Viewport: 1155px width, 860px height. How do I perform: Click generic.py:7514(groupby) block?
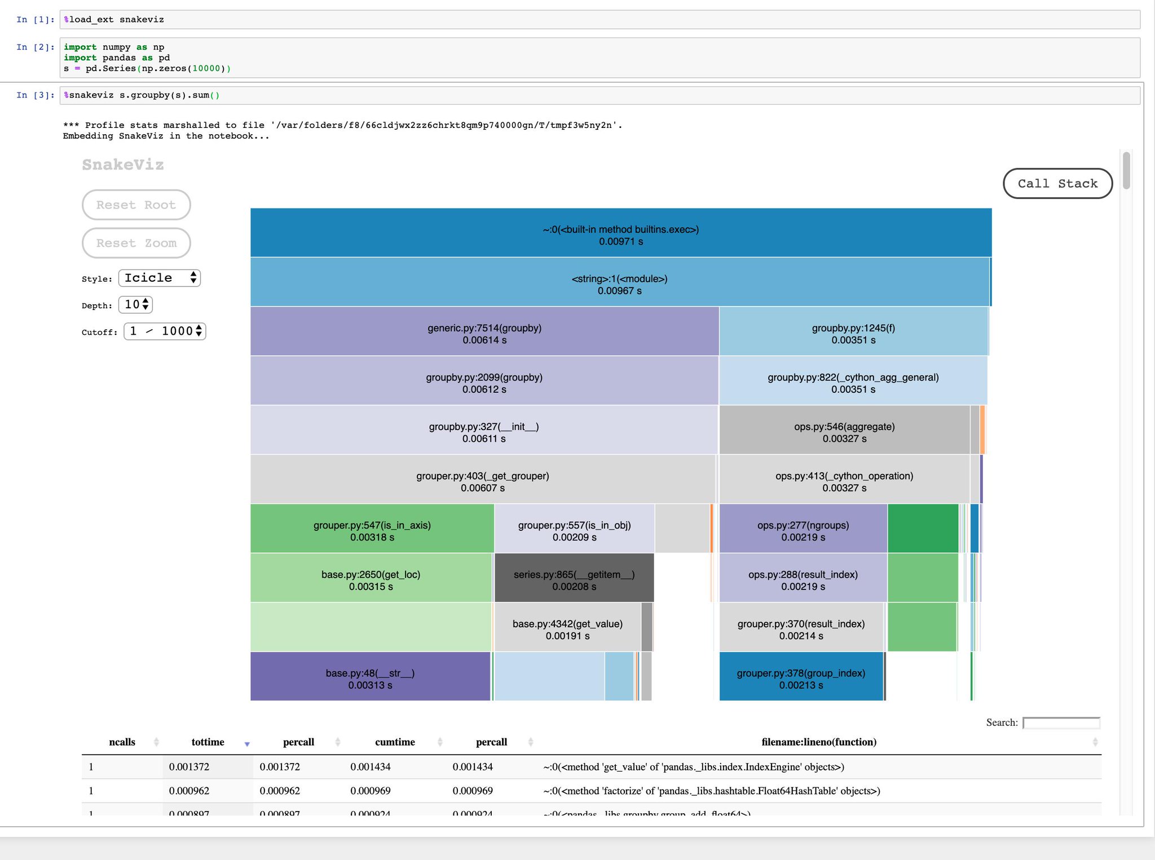click(484, 331)
